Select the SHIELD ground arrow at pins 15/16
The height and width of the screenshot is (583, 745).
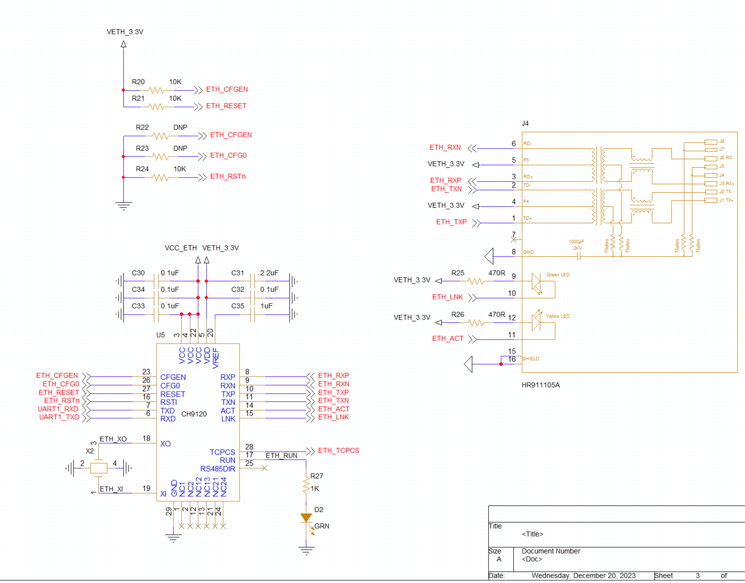click(x=468, y=364)
